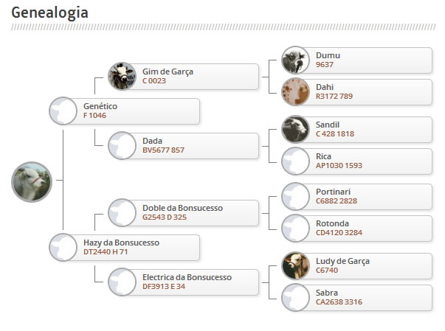Click Sabra placeholder avatar icon
This screenshot has width=445, height=331.
[x=295, y=297]
